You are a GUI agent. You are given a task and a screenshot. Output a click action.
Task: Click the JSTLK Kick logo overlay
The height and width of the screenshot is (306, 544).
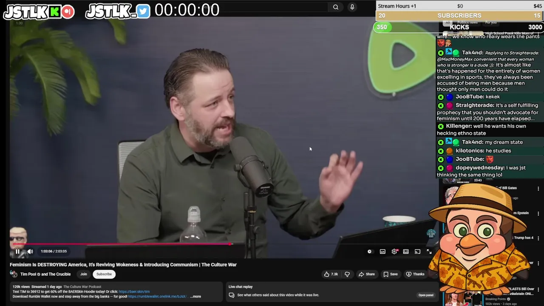[x=39, y=12]
